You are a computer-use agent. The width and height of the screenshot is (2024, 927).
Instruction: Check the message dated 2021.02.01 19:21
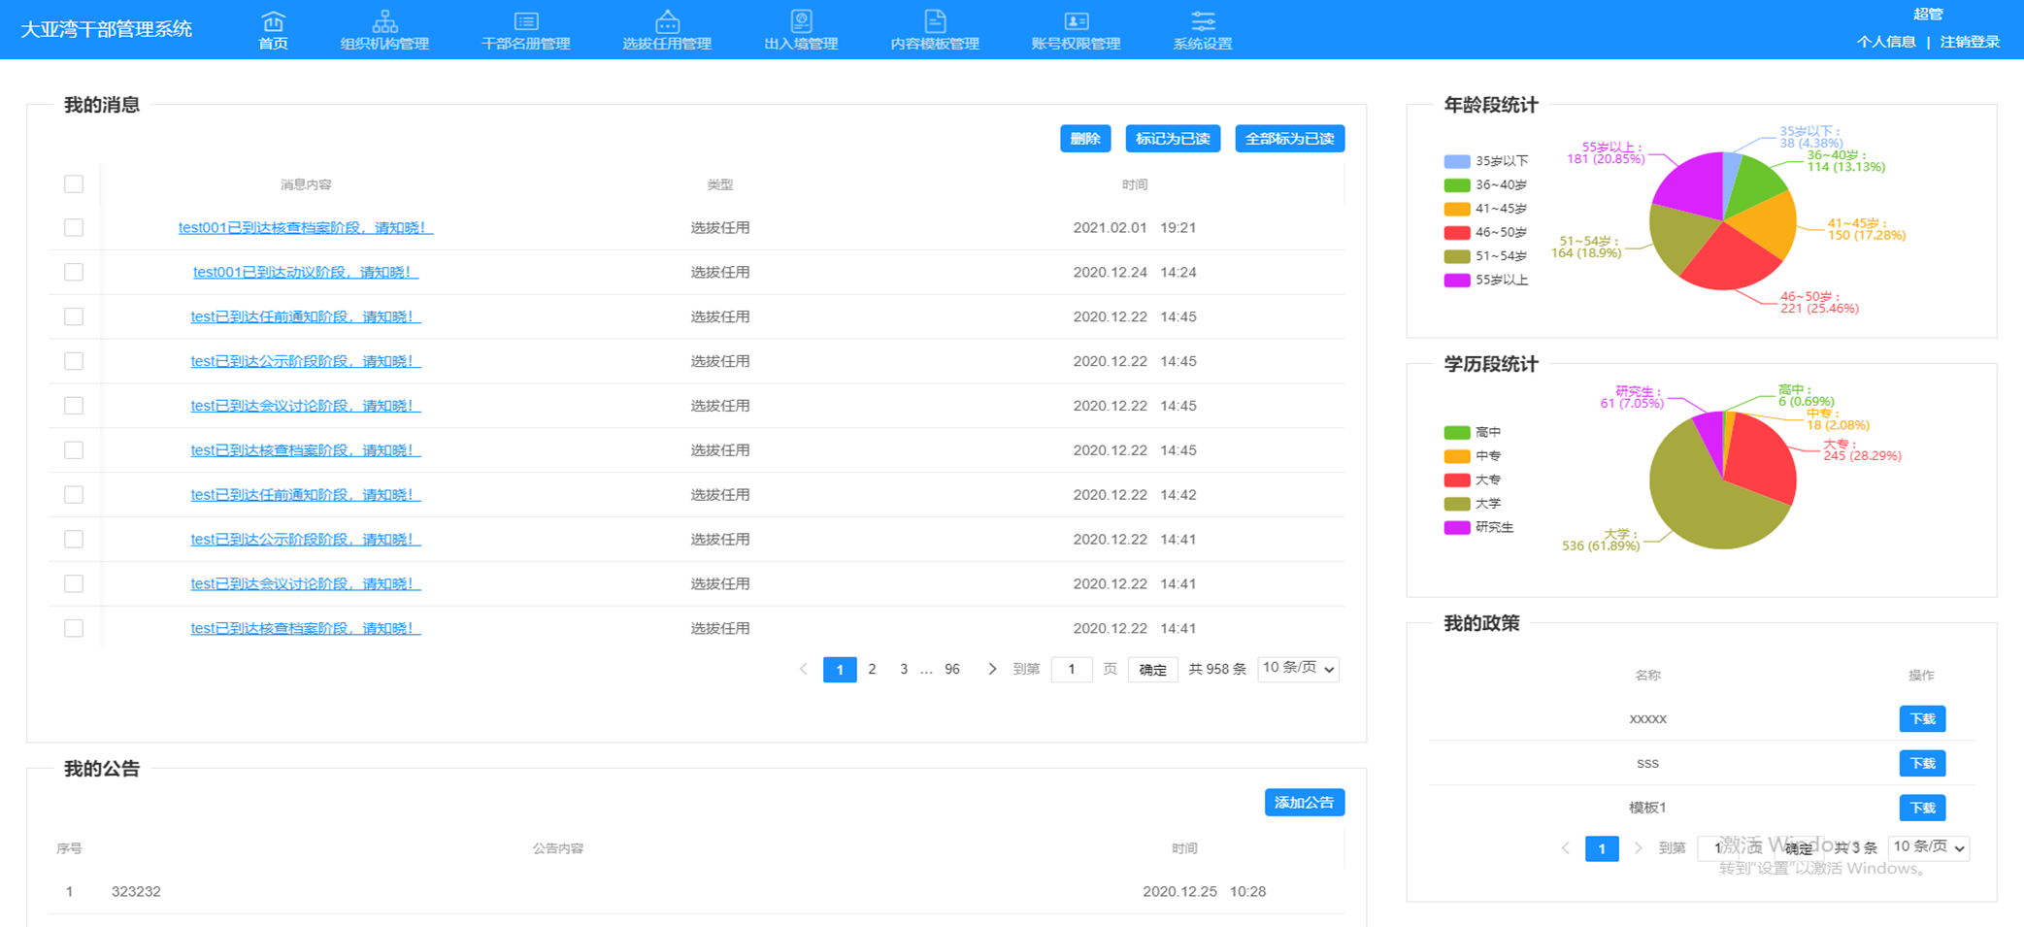tap(74, 227)
